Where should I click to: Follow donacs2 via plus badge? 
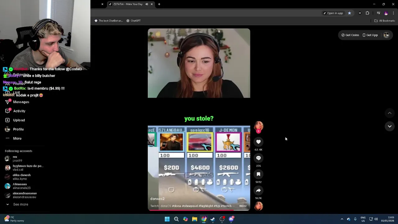pos(258,131)
